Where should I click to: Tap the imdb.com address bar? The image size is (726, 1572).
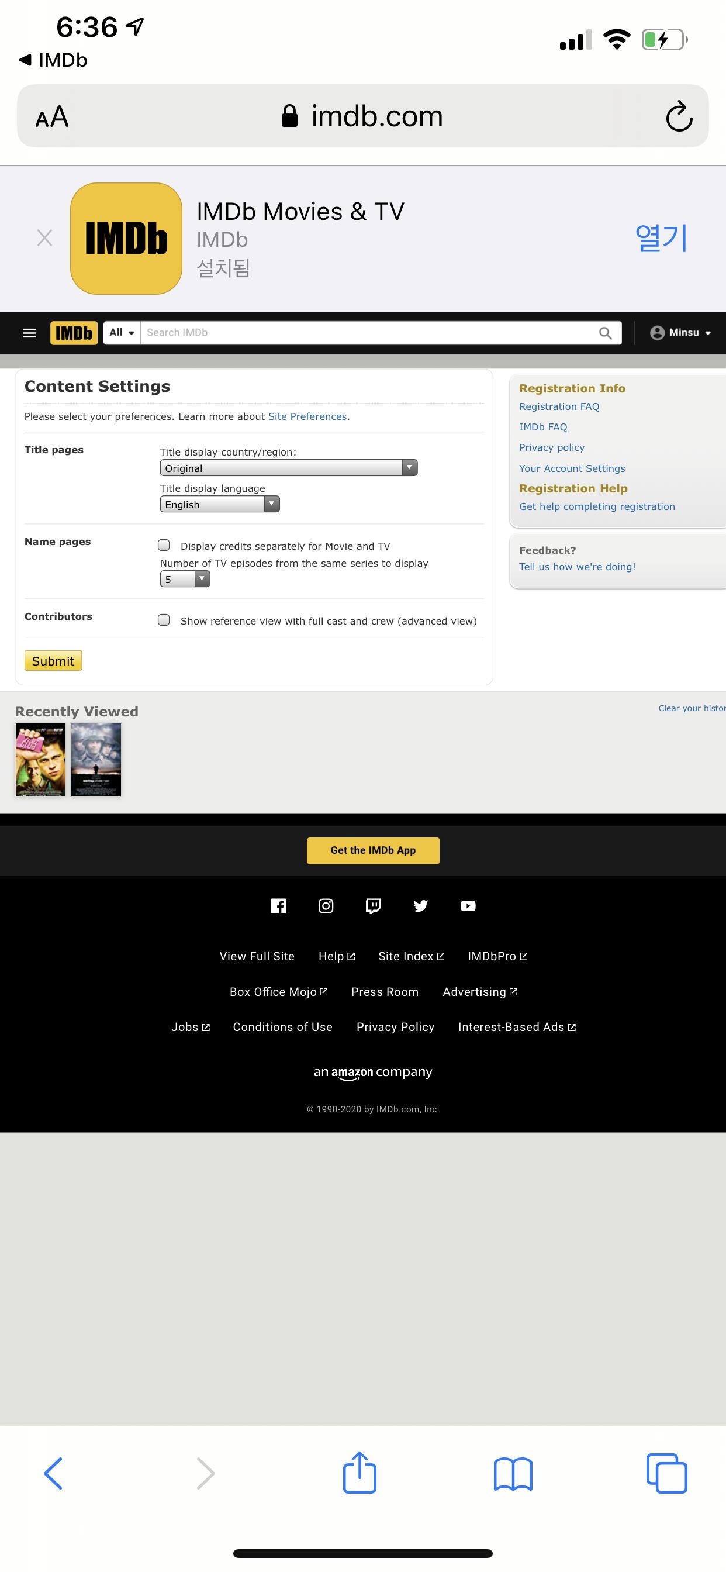(362, 116)
